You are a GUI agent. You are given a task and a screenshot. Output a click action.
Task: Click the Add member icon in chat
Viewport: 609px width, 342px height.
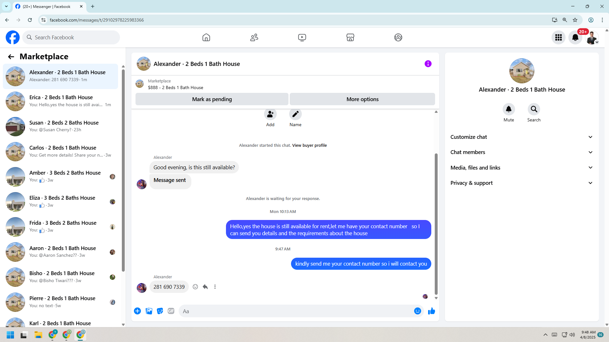tap(270, 114)
